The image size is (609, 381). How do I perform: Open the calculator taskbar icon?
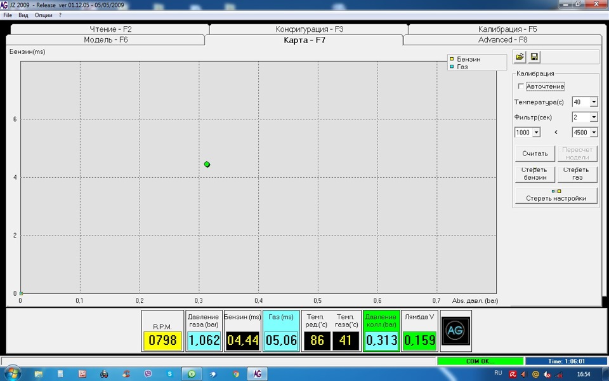[x=60, y=374]
